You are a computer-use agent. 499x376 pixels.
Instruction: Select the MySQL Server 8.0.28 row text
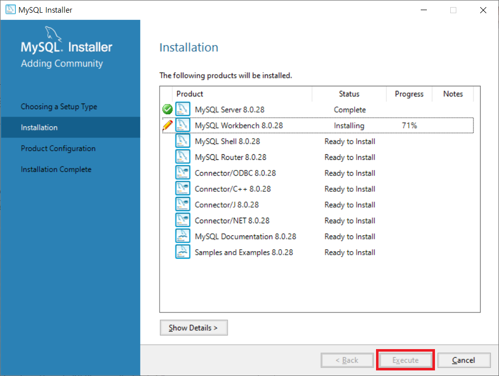[x=230, y=110]
